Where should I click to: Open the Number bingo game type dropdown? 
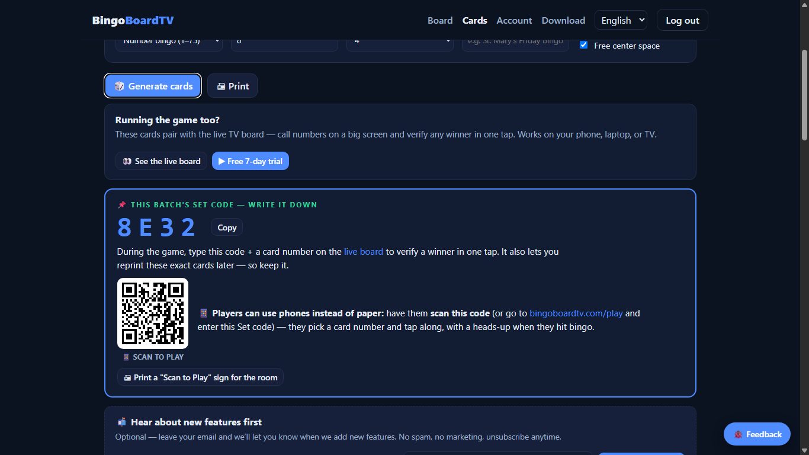[x=169, y=44]
